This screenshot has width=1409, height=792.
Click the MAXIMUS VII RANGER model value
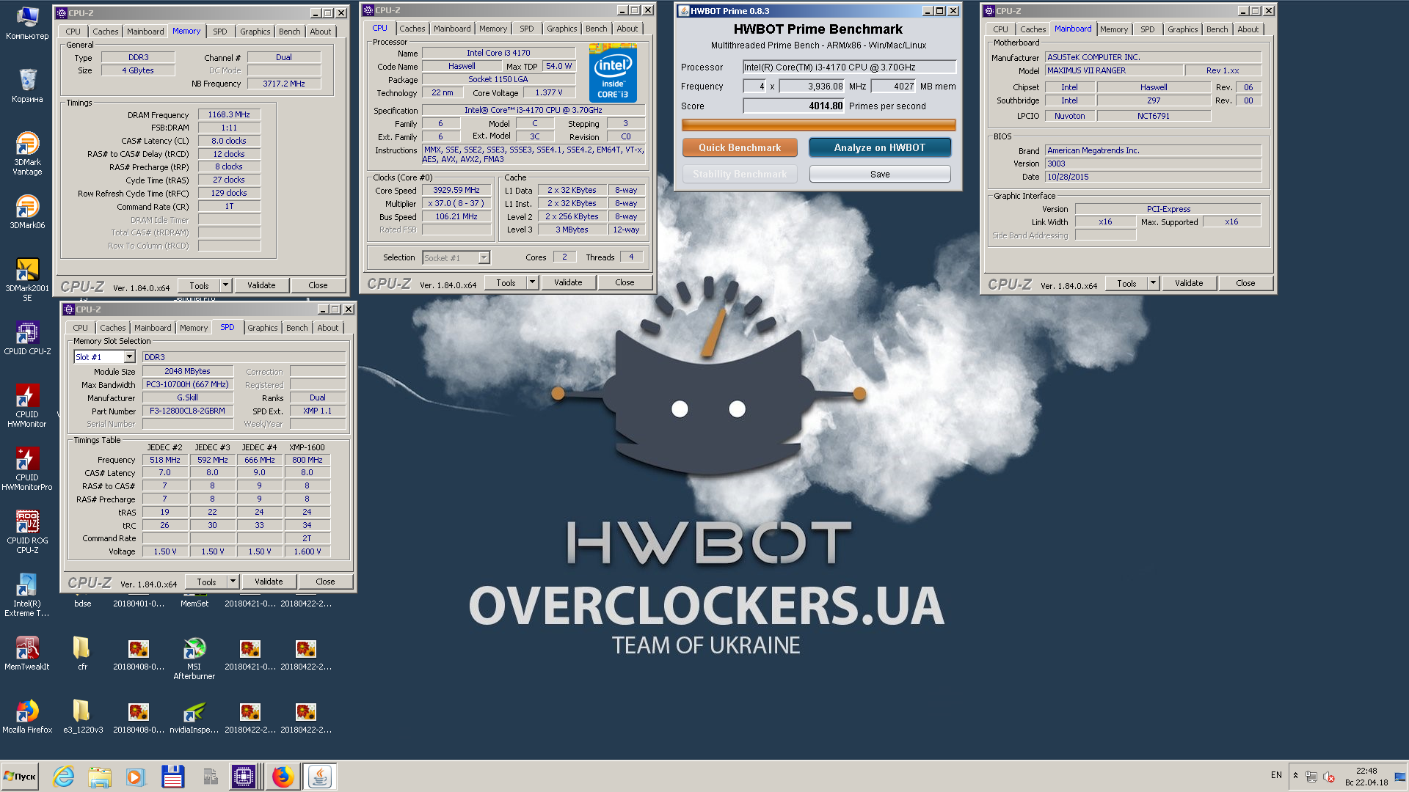(1114, 70)
